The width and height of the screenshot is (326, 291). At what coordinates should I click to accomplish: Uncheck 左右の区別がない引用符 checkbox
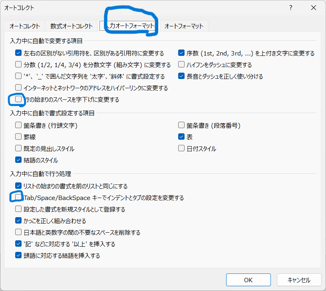[18, 53]
